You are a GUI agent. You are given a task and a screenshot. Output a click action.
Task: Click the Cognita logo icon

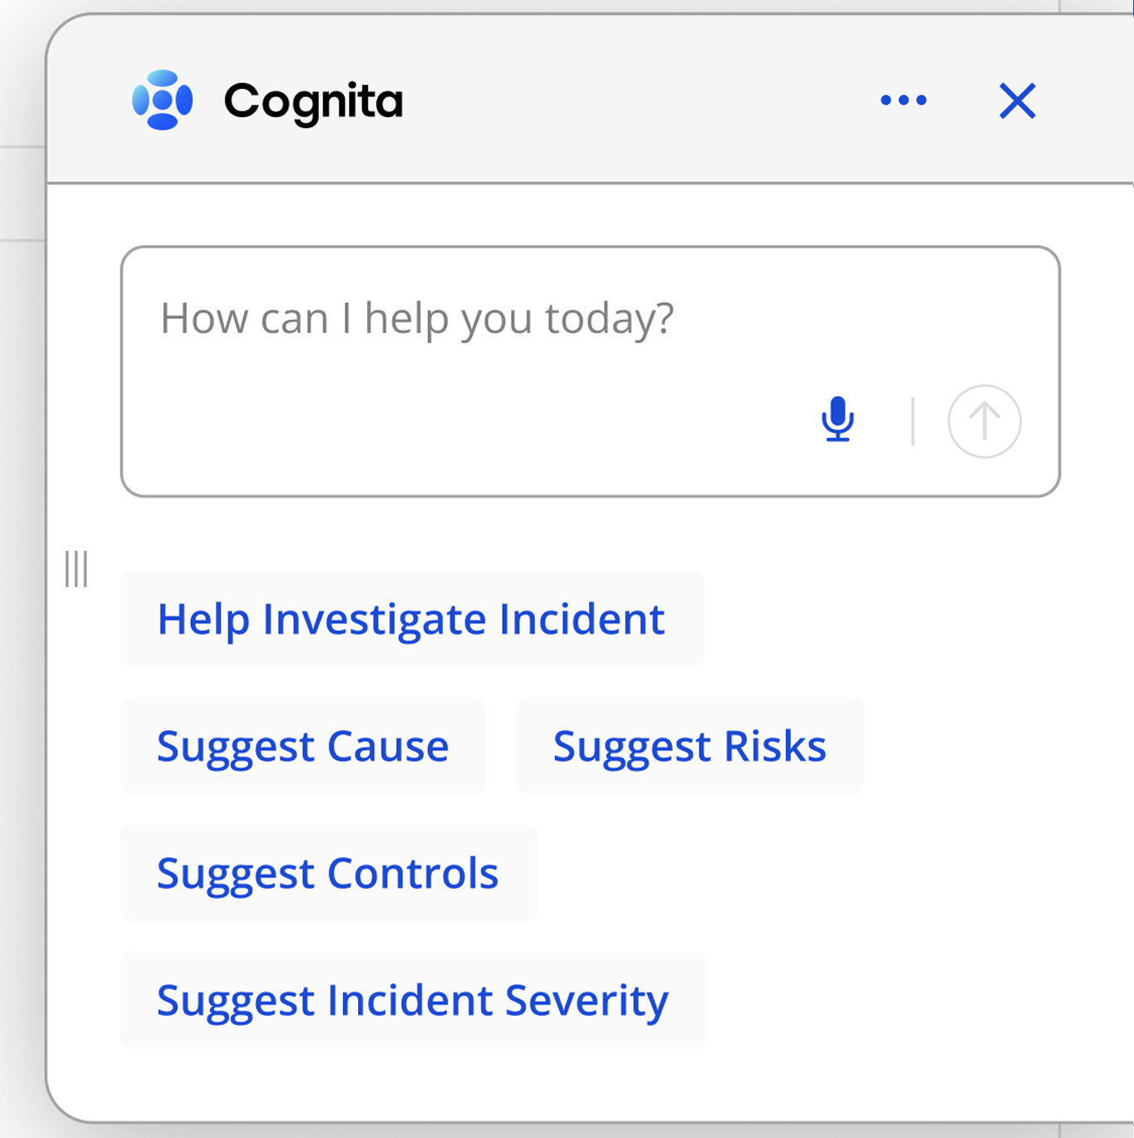(x=163, y=101)
